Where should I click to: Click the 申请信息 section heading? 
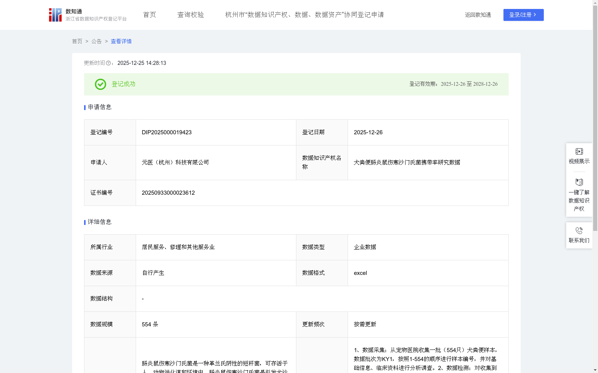[x=100, y=107]
